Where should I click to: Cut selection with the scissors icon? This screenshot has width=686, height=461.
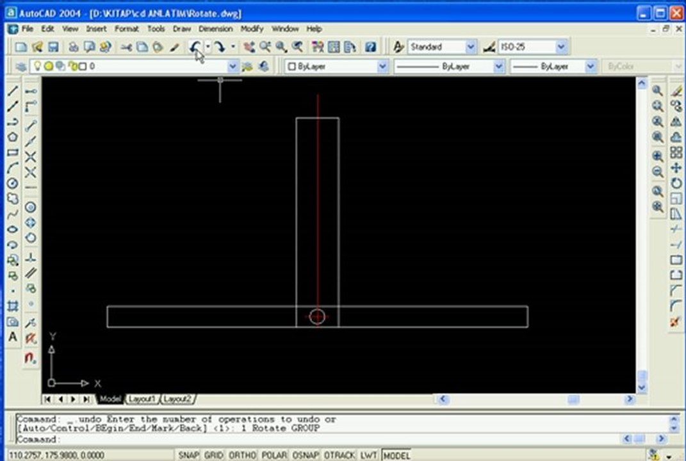[x=126, y=47]
